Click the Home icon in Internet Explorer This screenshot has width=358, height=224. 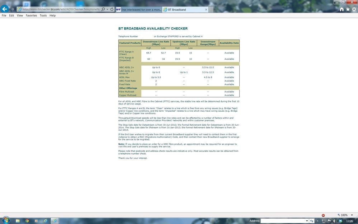coord(341,9)
